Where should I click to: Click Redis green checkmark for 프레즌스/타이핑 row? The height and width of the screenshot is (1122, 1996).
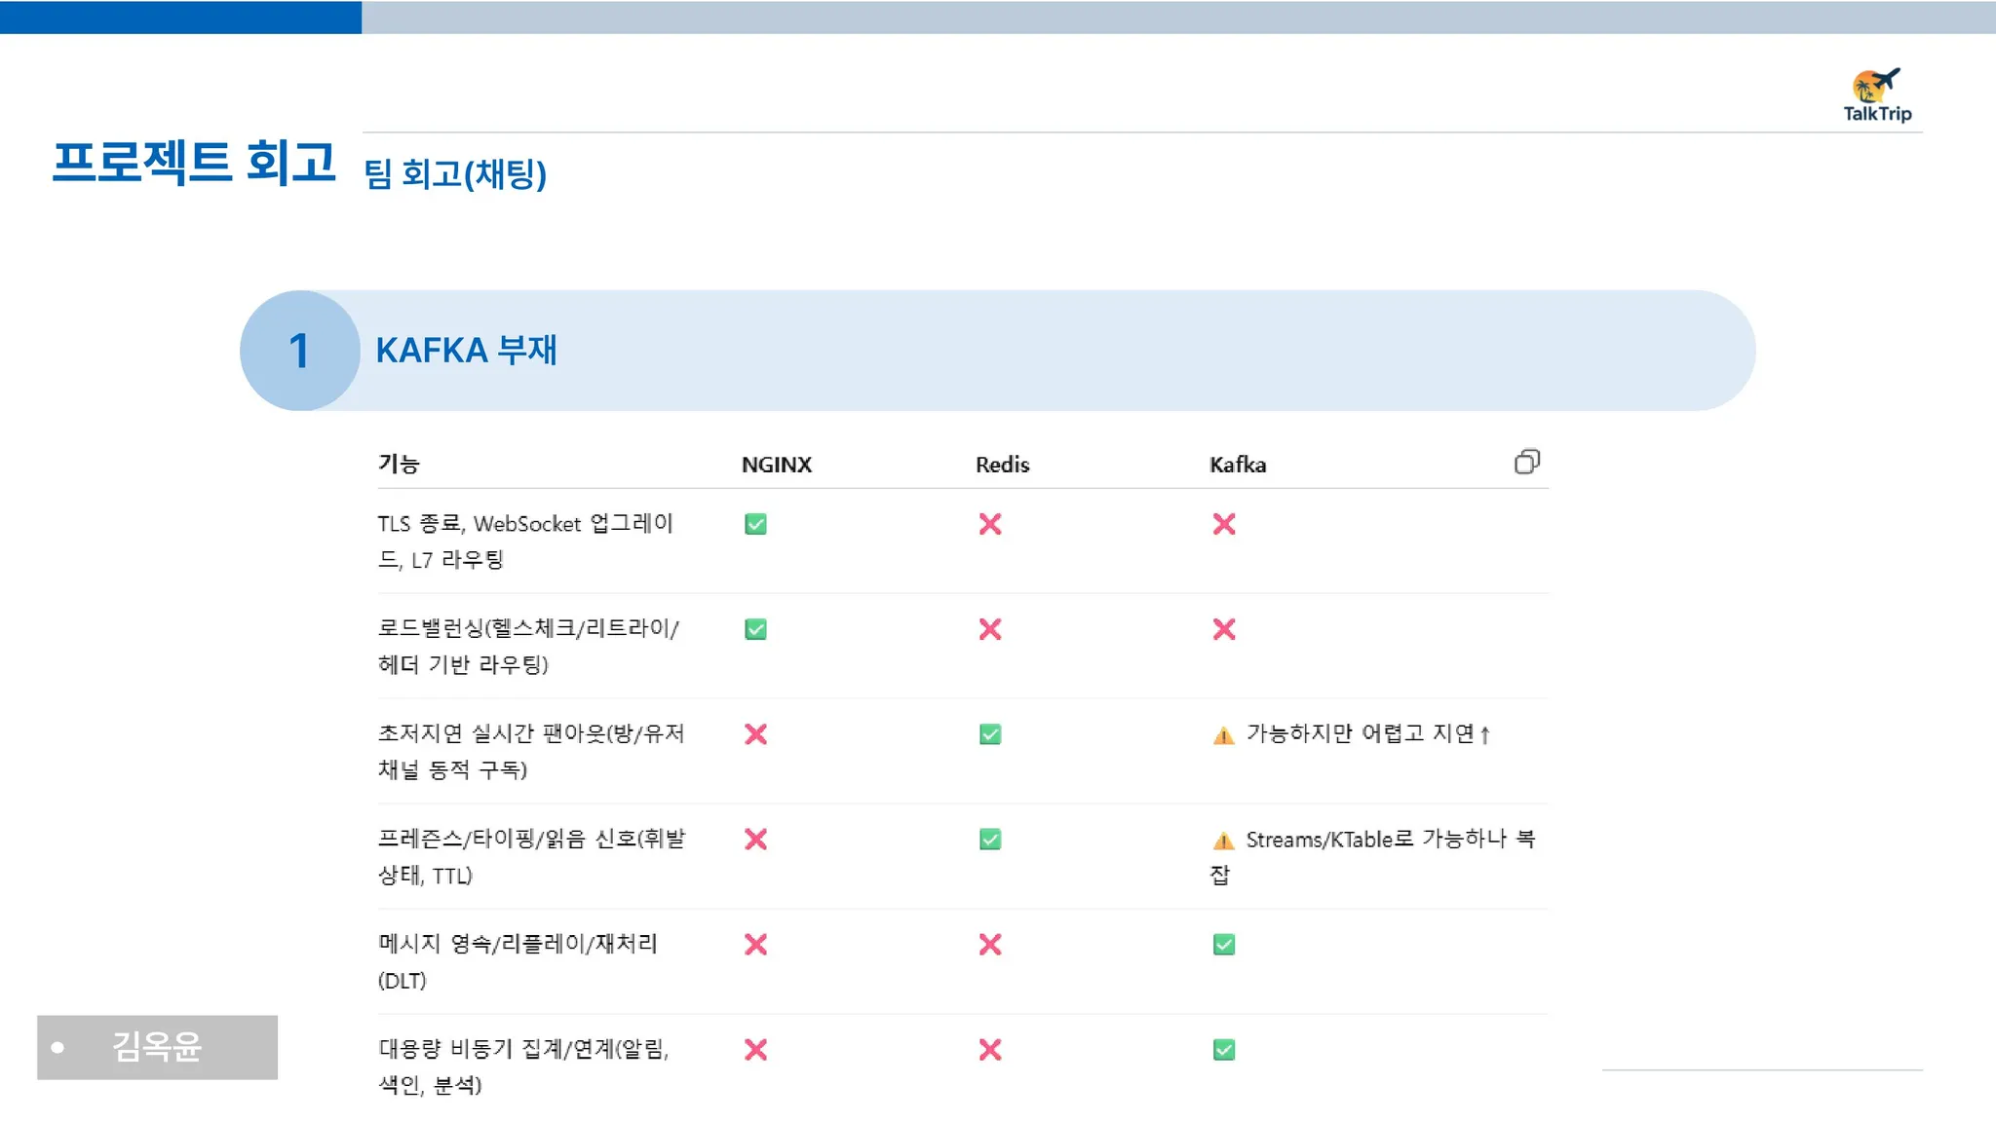pyautogui.click(x=990, y=840)
